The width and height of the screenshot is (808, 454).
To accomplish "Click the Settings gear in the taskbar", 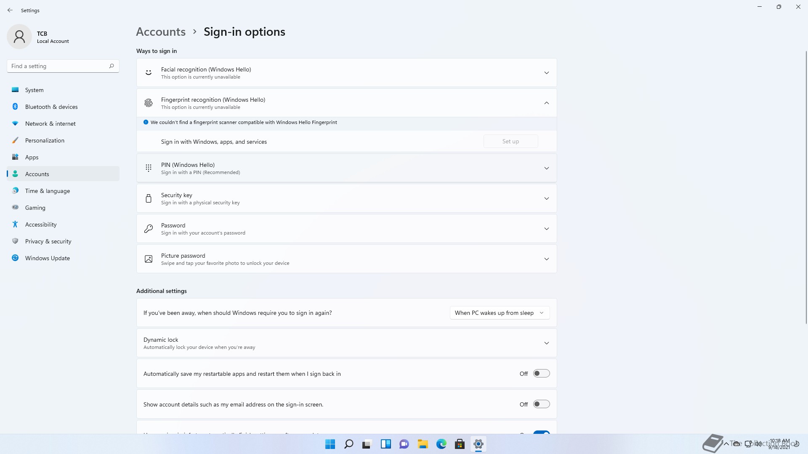I will (x=478, y=444).
